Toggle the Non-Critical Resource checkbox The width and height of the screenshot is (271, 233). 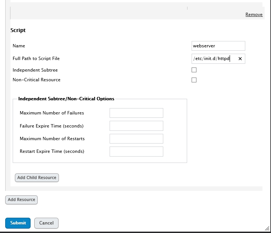[194, 80]
